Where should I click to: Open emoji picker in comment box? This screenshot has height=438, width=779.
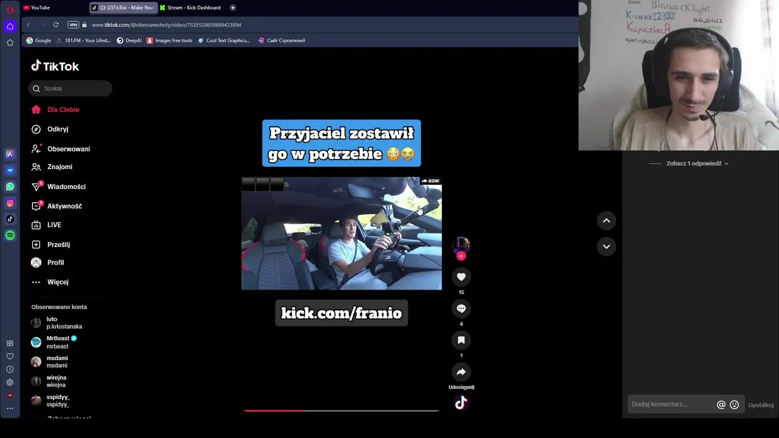click(735, 405)
